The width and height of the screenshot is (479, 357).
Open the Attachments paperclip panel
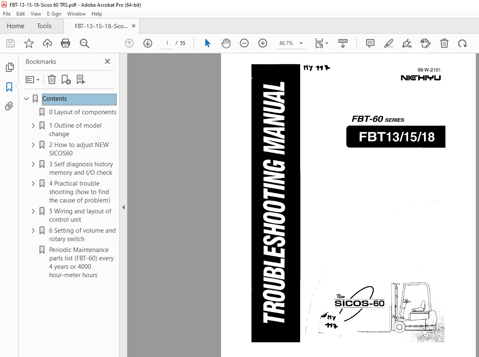(9, 106)
